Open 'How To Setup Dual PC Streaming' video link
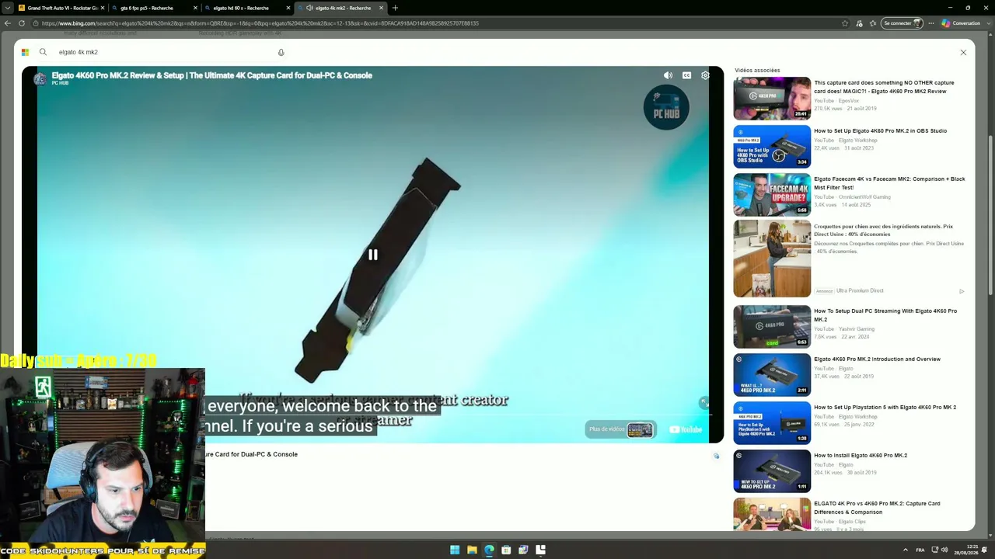Image resolution: width=995 pixels, height=559 pixels. 885,315
